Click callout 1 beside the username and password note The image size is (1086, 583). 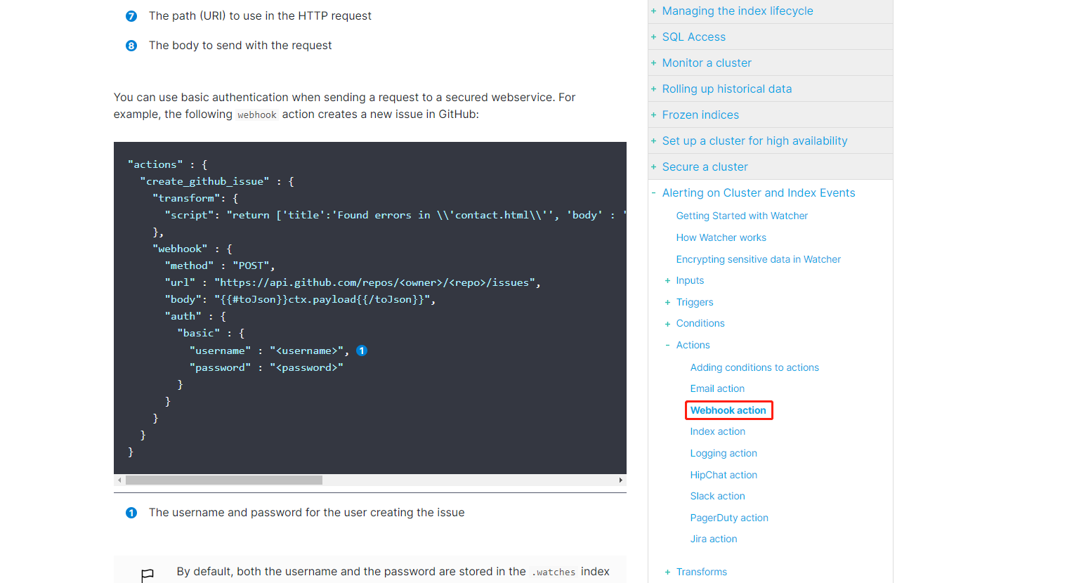pyautogui.click(x=131, y=513)
